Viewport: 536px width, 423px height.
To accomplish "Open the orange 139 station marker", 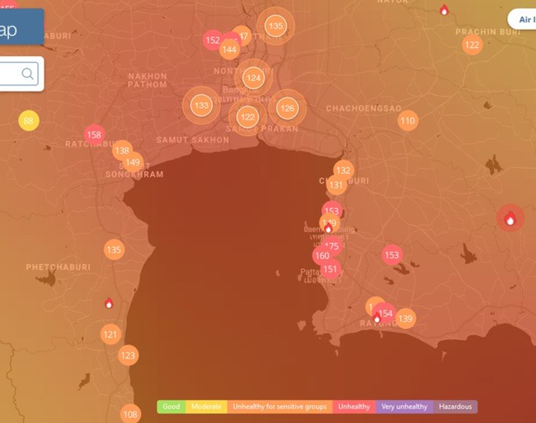I will point(406,319).
